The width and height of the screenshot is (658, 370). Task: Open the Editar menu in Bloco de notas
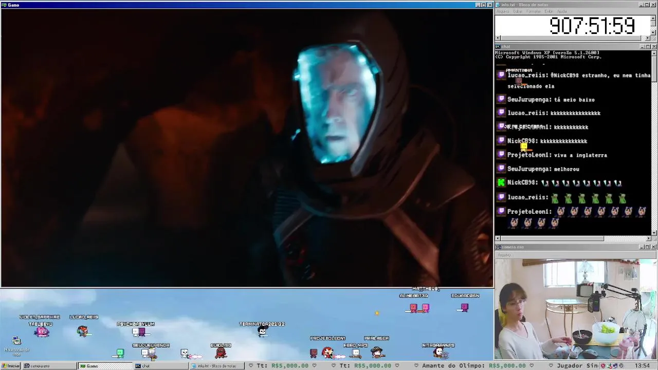[x=518, y=11]
